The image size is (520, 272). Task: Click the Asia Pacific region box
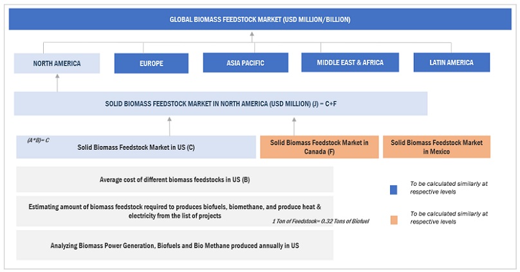pyautogui.click(x=245, y=63)
